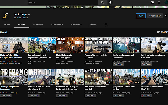Open New Battlefield Games Announced thumbnail
This screenshot has width=168, height=105.
tap(154, 45)
